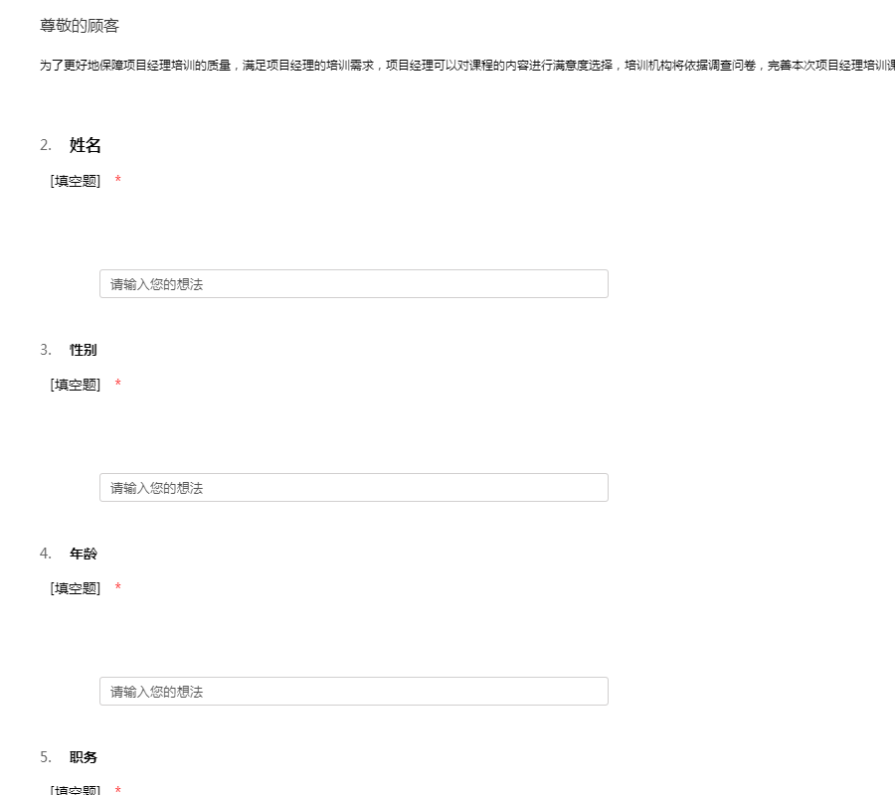
Task: Click question number 5 beside 职务
Action: pyautogui.click(x=46, y=757)
